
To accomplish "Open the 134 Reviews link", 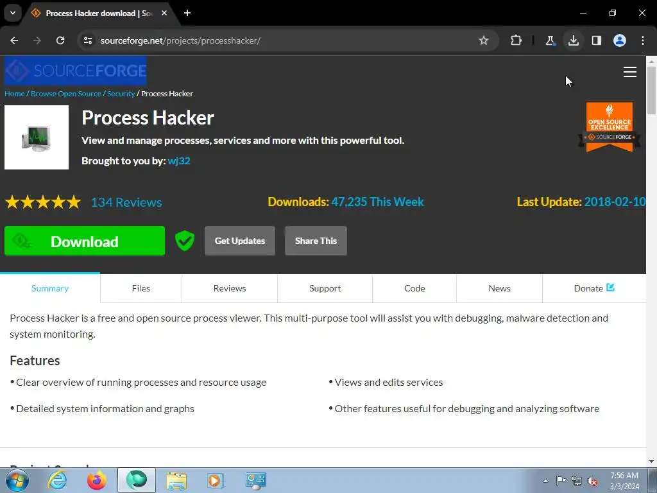I will tap(126, 202).
